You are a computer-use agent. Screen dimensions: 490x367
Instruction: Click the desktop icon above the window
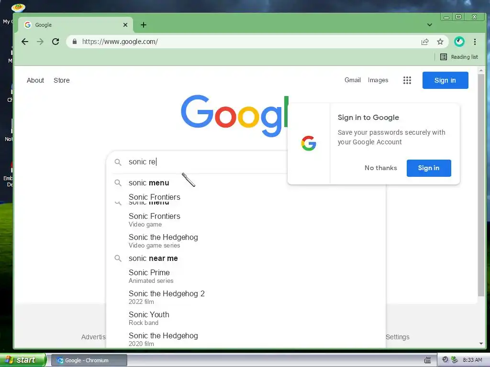pos(18,7)
